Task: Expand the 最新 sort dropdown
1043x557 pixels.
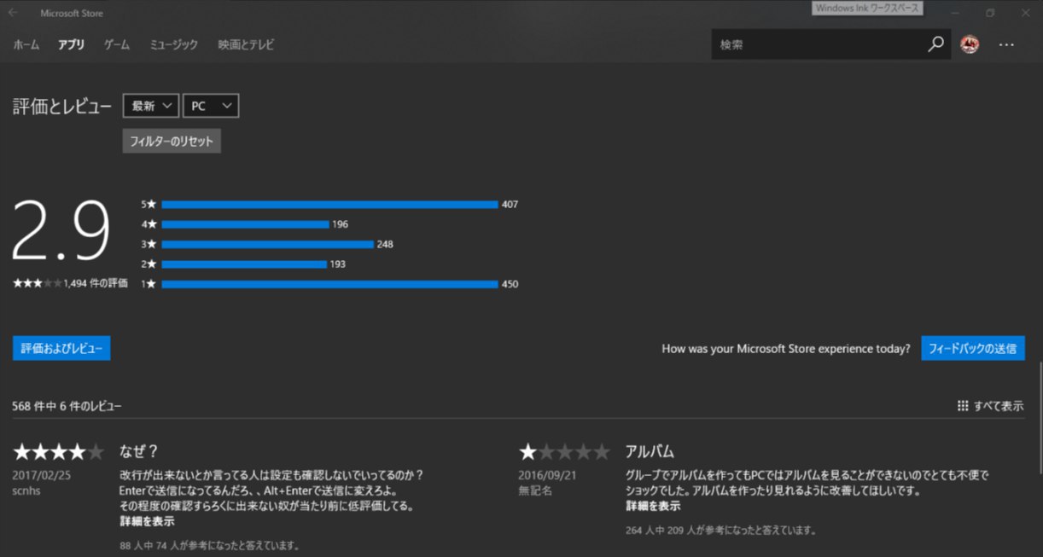Action: pos(151,106)
